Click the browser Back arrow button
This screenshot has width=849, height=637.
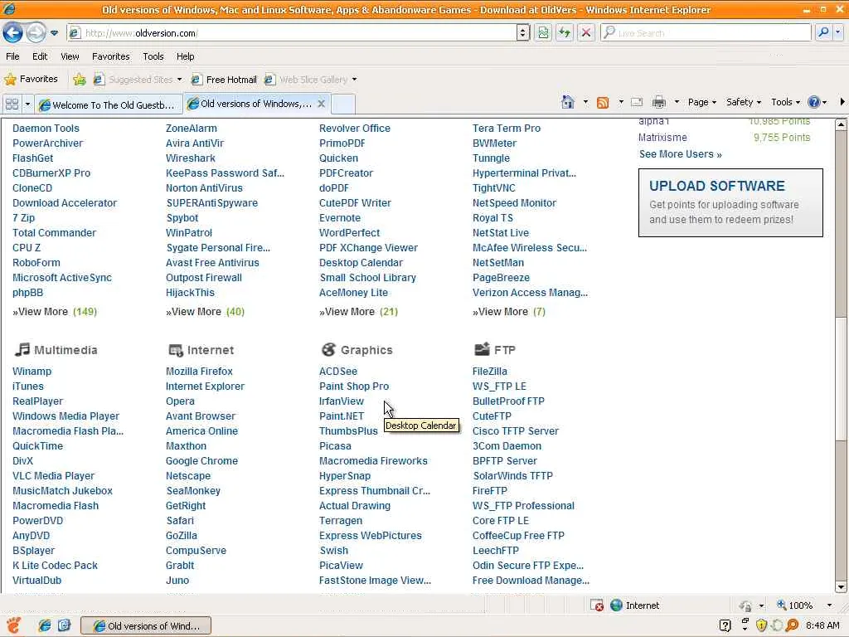click(13, 33)
